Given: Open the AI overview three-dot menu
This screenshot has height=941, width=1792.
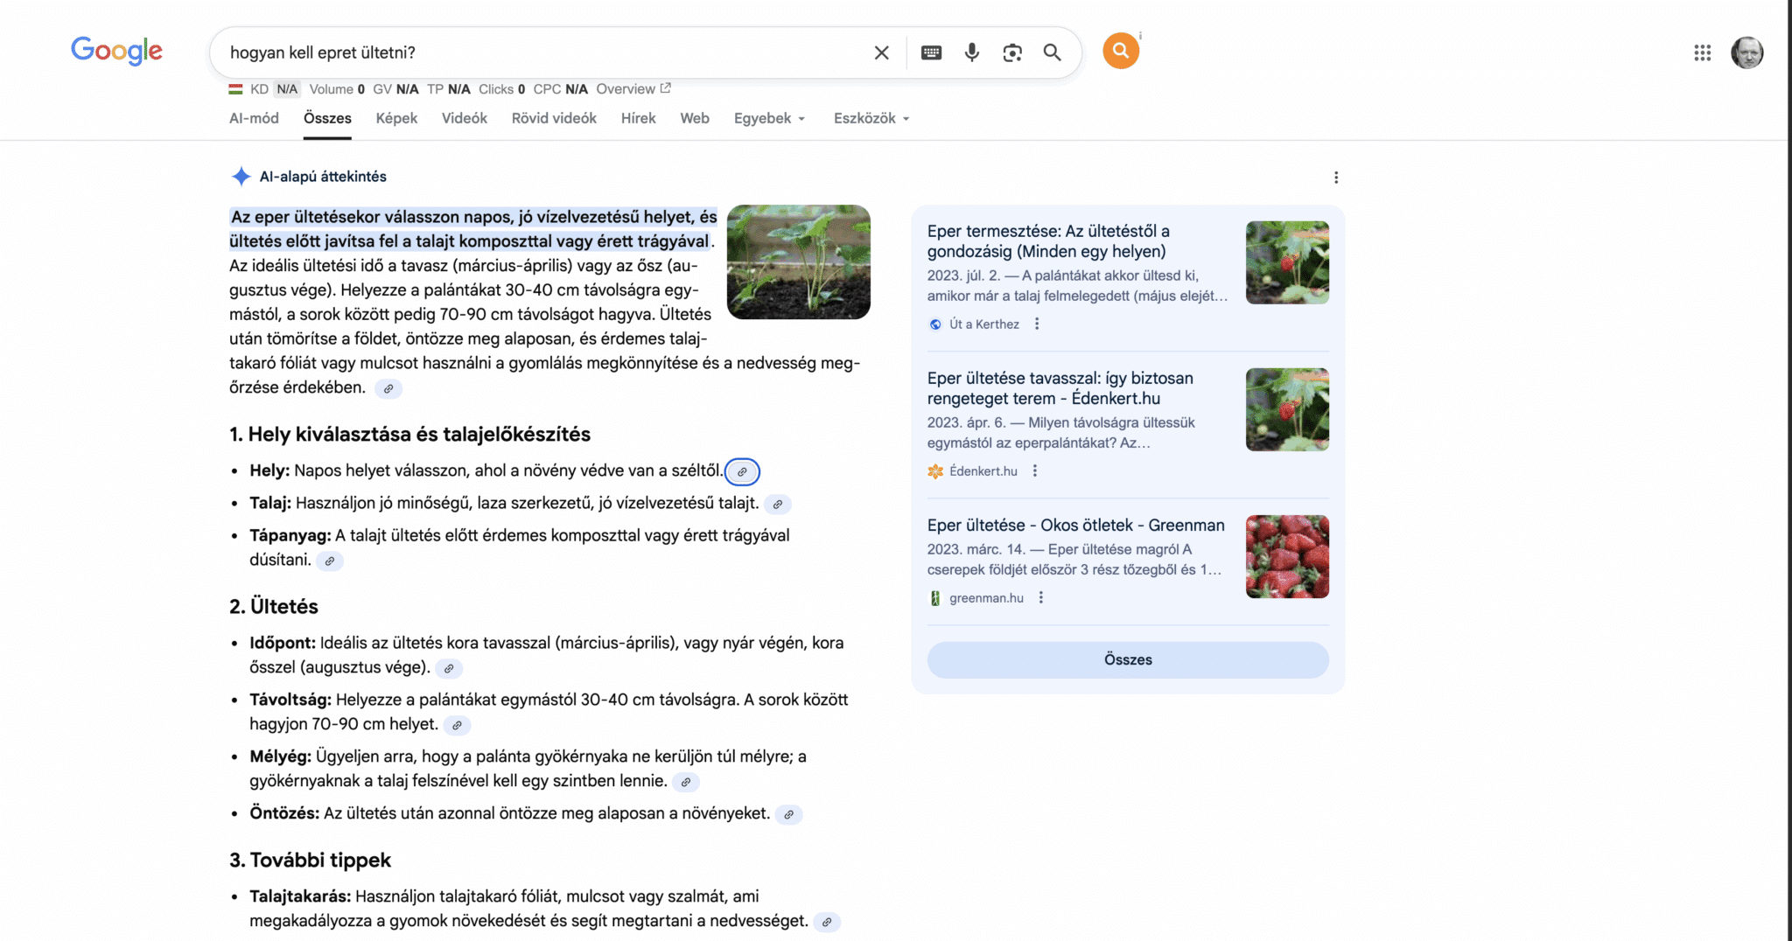Looking at the screenshot, I should 1336,177.
